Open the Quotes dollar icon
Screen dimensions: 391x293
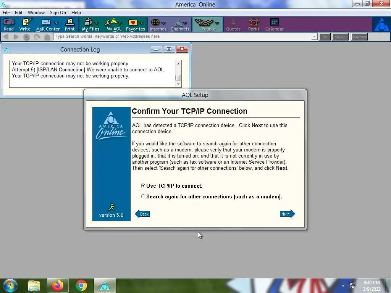point(233,25)
